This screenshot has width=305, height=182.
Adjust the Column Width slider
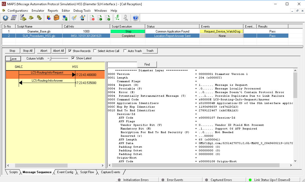(50, 58)
